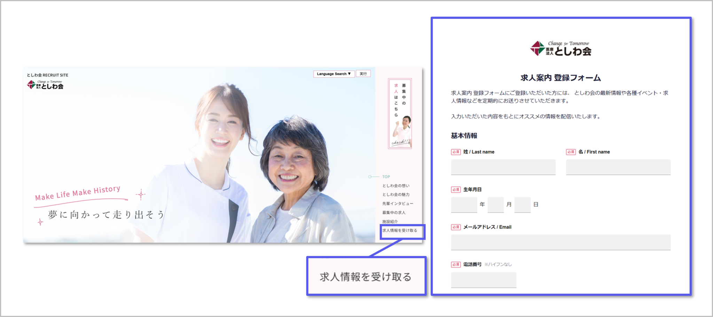
Task: Open the TOP menu item
Action: click(385, 177)
